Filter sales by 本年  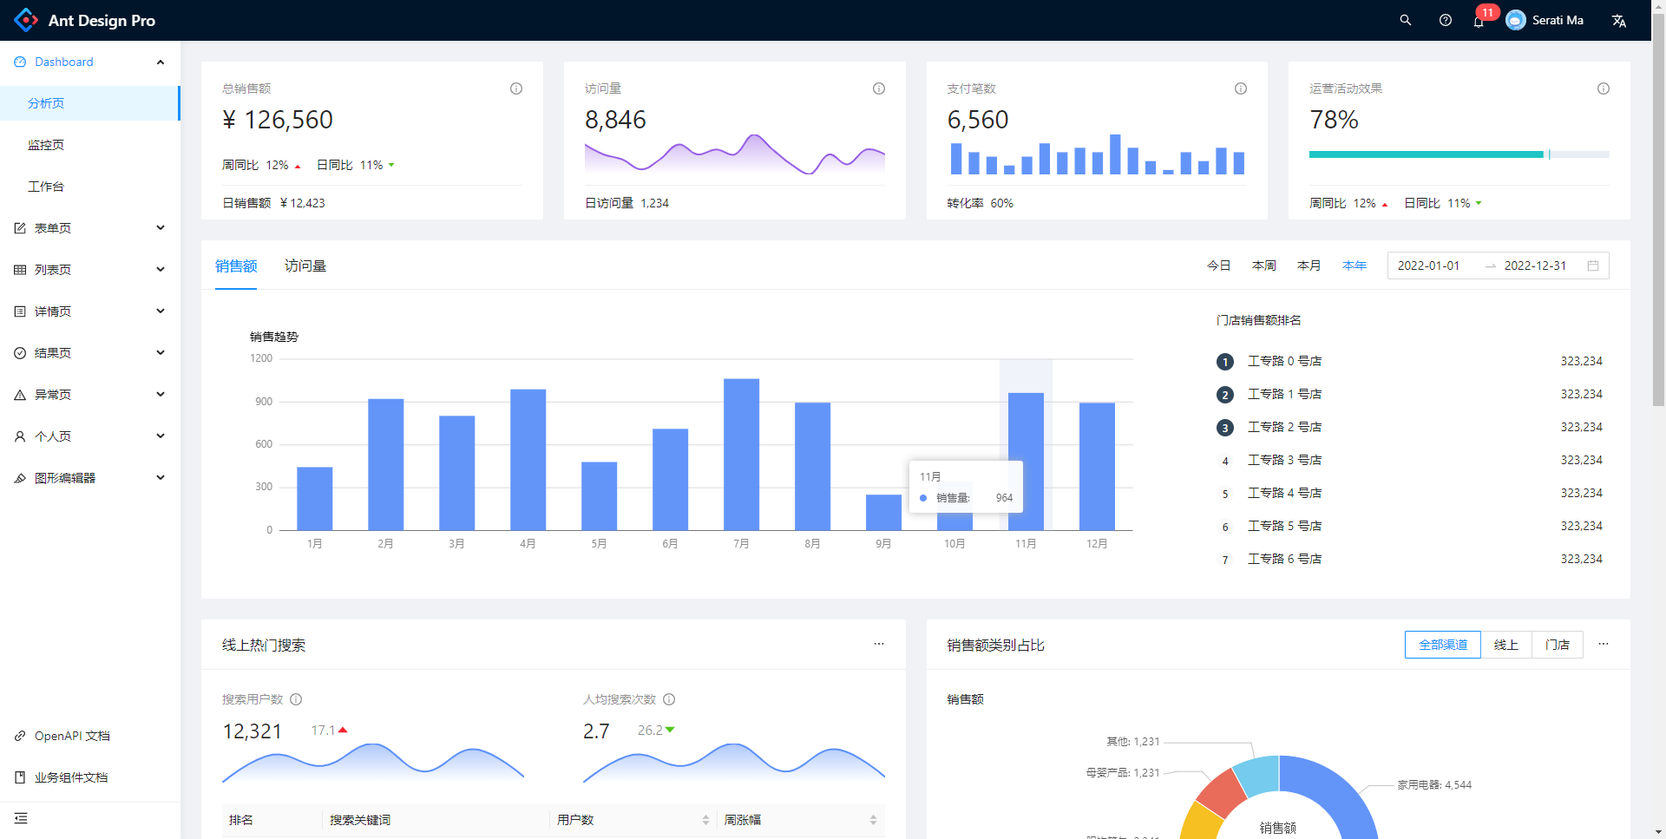[1354, 265]
